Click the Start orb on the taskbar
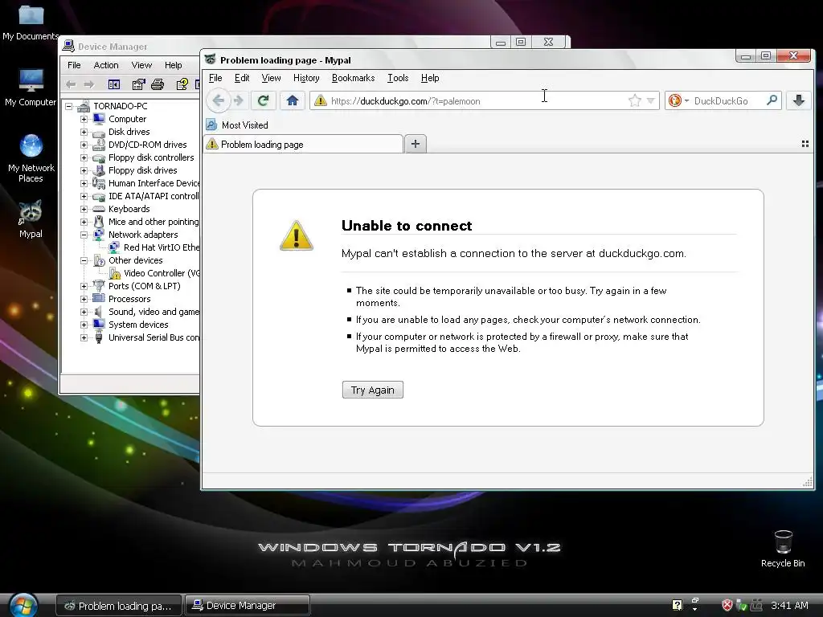Screen dimensions: 823x617 [23, 604]
